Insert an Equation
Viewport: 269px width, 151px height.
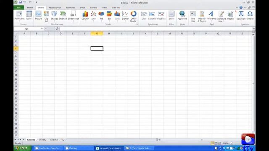[241, 16]
